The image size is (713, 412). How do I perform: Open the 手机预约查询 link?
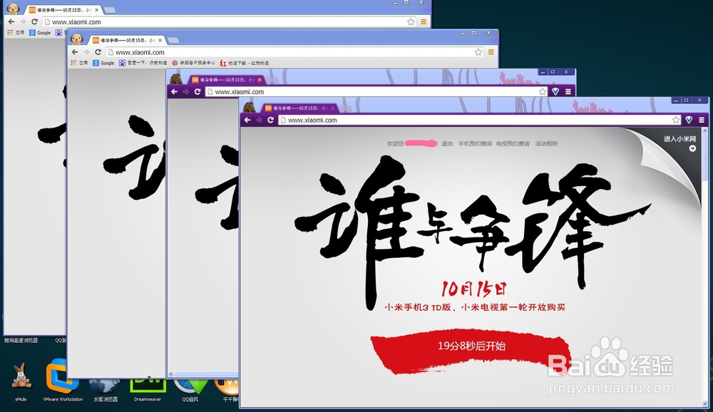tap(475, 144)
